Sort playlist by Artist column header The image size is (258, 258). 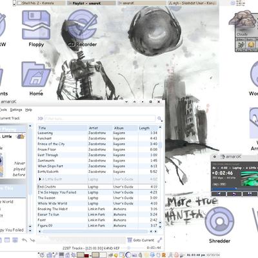point(101,128)
